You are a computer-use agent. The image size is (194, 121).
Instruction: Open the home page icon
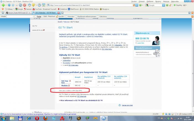(x=29, y=5)
